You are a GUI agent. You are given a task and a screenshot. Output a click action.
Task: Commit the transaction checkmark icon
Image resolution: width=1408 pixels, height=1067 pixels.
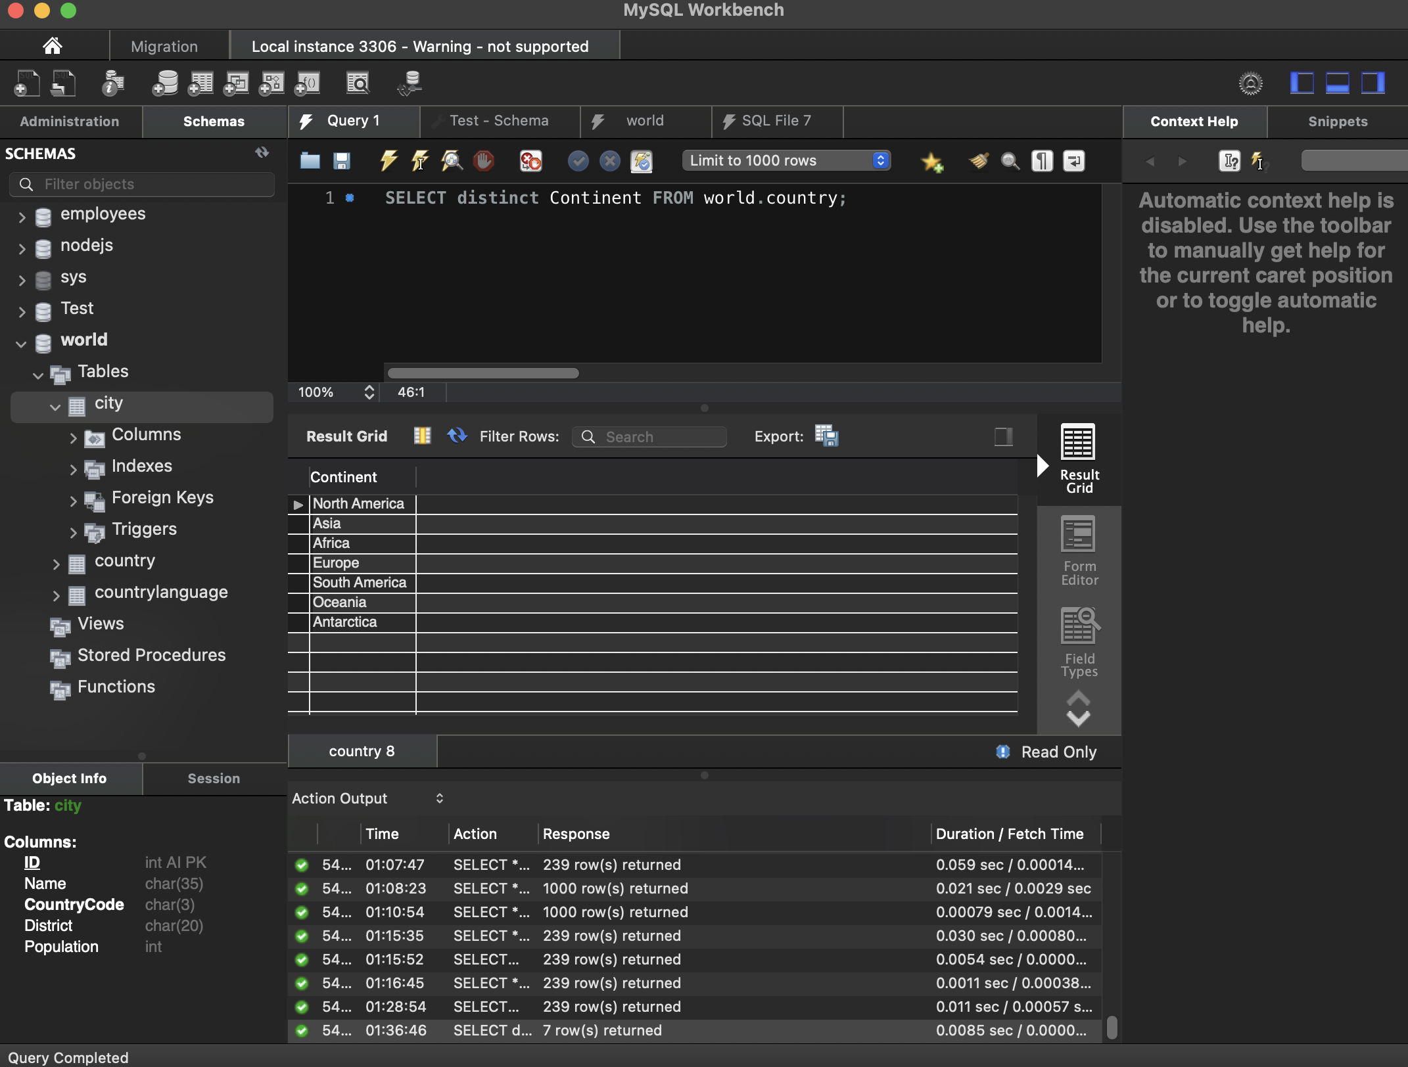point(578,161)
